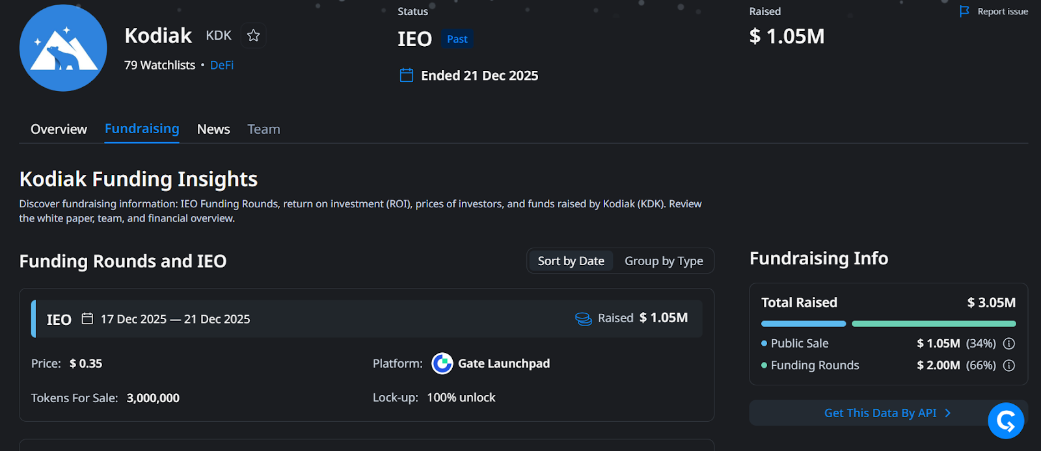Screen dimensions: 1041x451
Task: Click the Gate Launchpad logo icon
Action: 442,363
